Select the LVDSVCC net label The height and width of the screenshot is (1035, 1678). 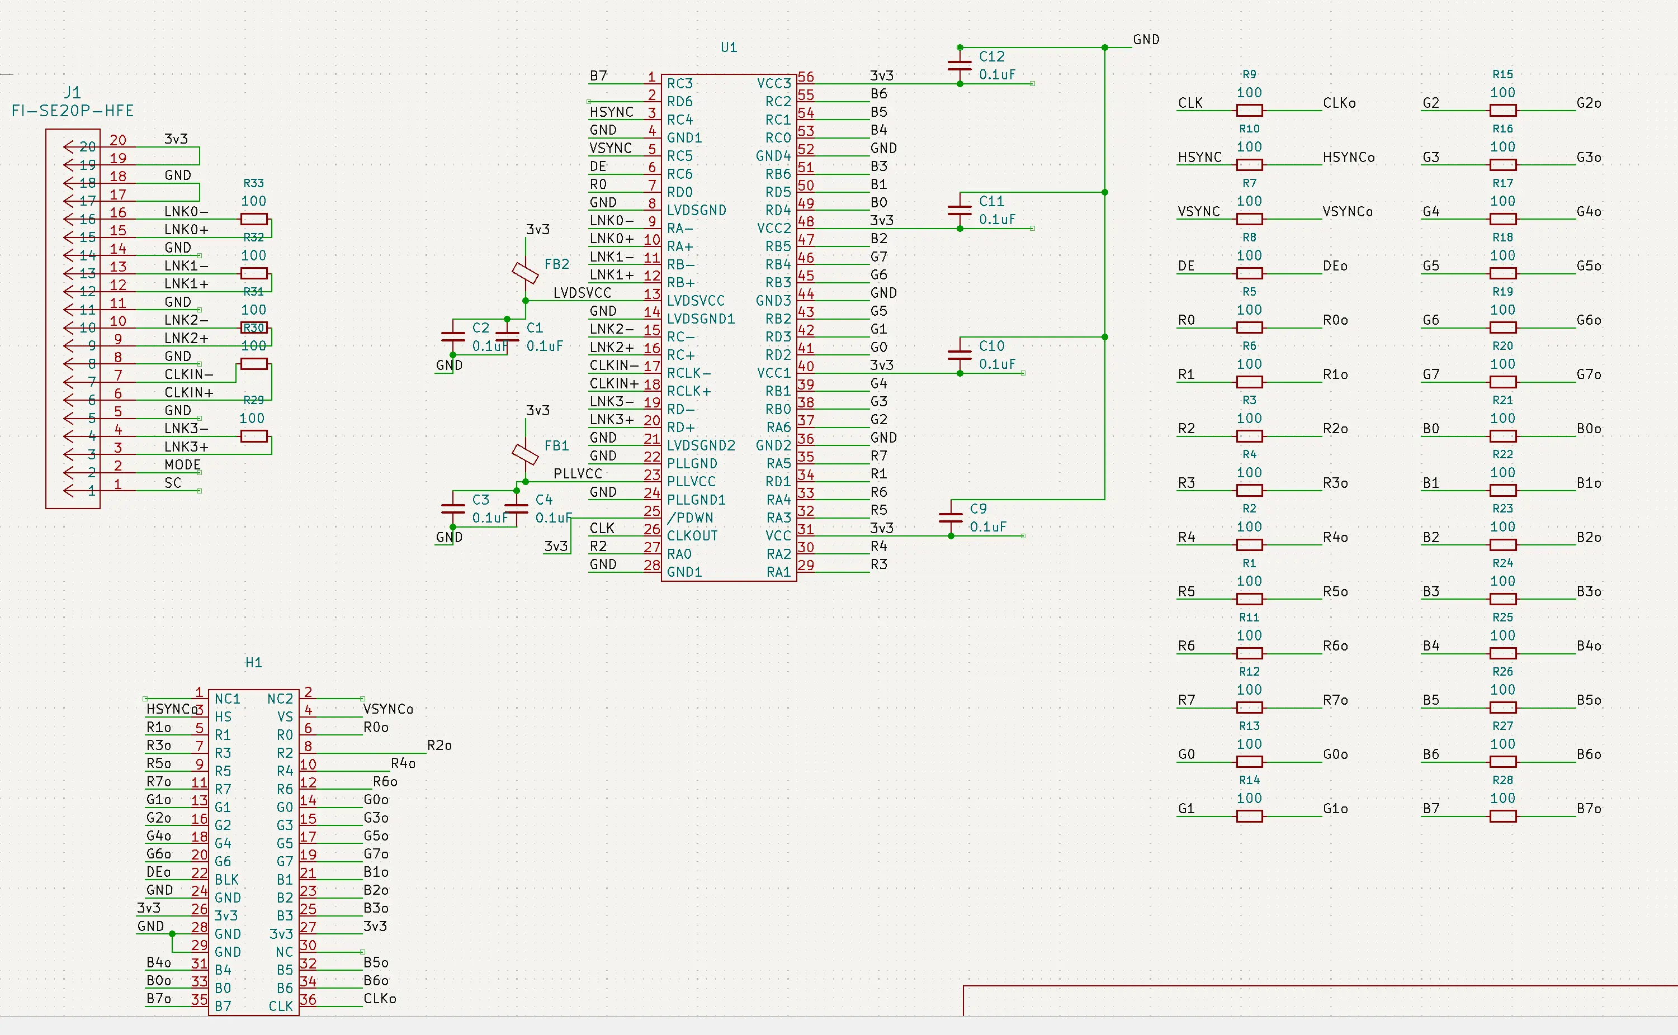[x=582, y=293]
